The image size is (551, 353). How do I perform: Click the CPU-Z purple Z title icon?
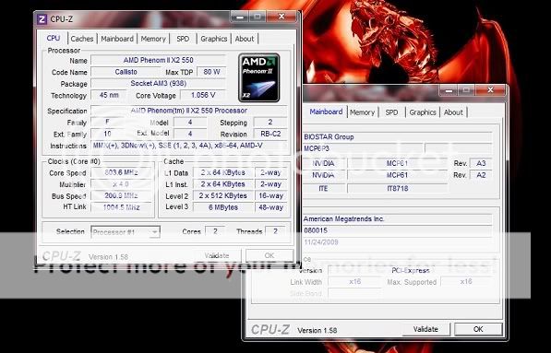(x=42, y=19)
